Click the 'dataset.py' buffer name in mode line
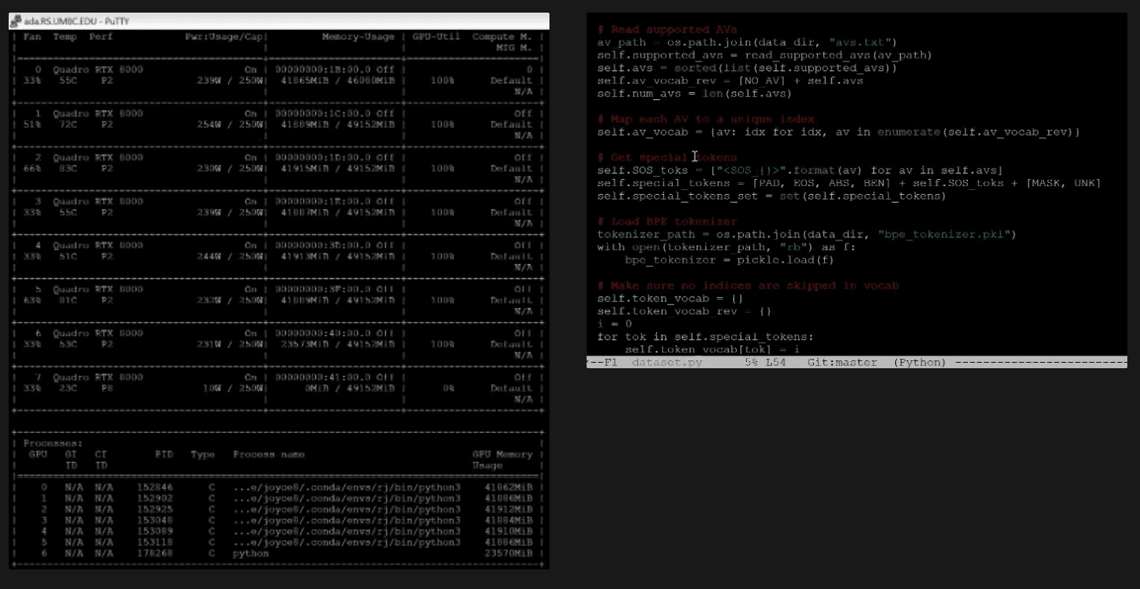Screen dimensions: 1140x589 pyautogui.click(x=667, y=363)
